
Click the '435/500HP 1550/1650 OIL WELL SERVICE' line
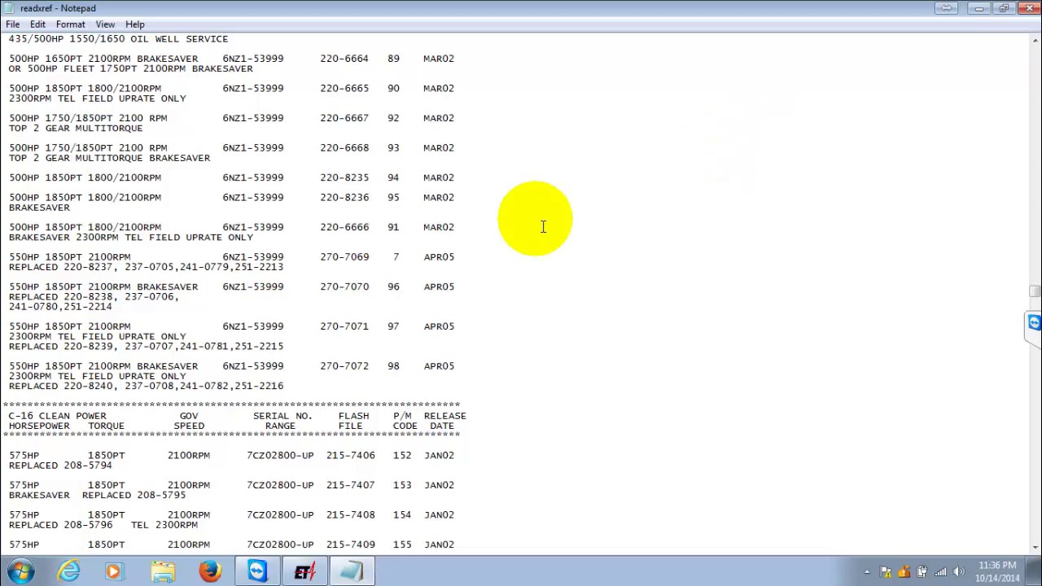pyautogui.click(x=119, y=39)
